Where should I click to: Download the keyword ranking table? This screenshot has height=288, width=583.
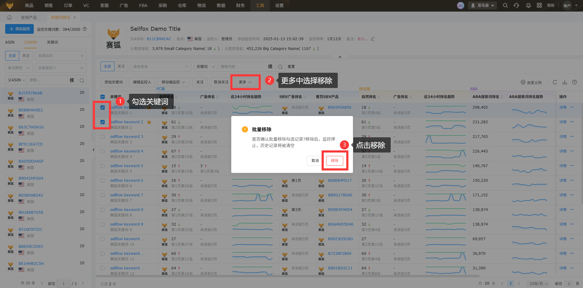[565, 82]
